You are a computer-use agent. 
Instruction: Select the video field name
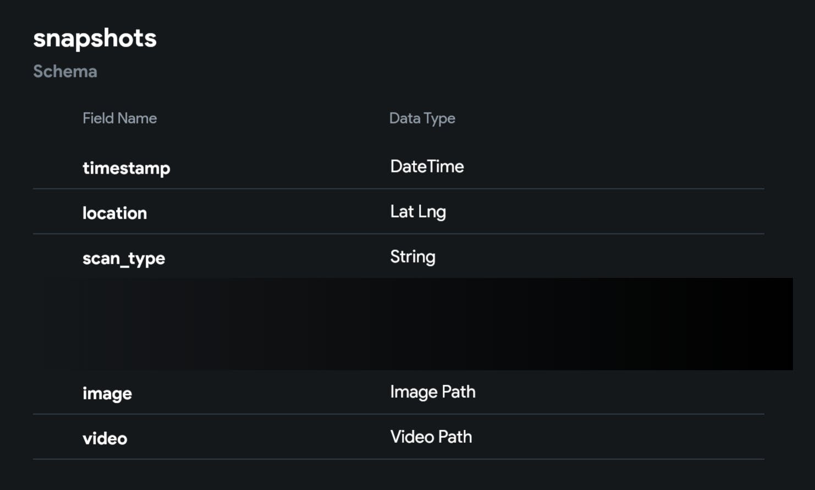point(104,438)
